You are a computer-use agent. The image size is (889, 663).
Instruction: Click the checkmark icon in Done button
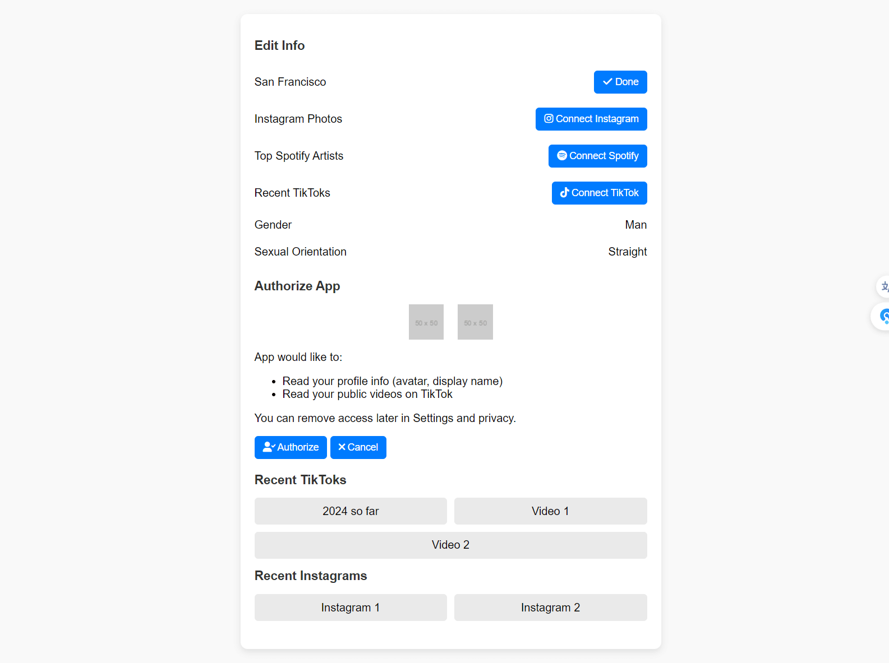[x=607, y=82]
